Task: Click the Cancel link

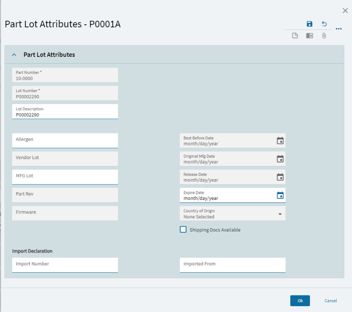Action: (330, 301)
